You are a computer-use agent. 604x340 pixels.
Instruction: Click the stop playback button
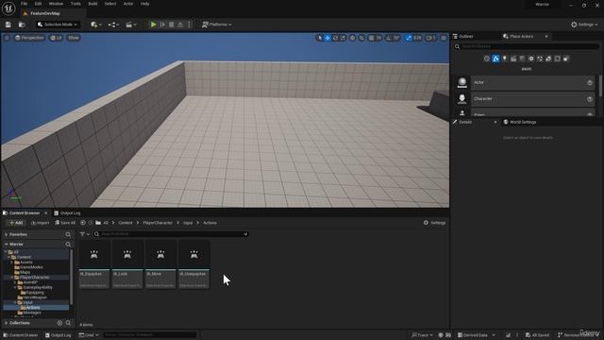click(172, 25)
